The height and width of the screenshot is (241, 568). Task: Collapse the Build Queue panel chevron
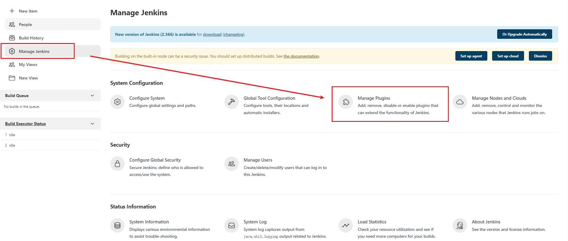pos(92,96)
